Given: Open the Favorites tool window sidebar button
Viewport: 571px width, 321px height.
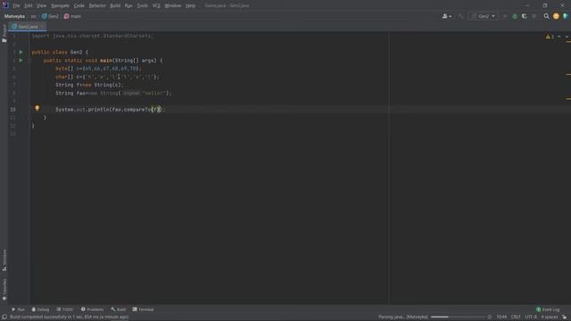Looking at the screenshot, I should [4, 290].
